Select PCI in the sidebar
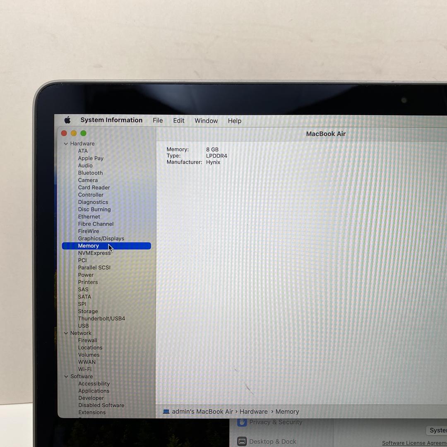The height and width of the screenshot is (447, 447). [82, 260]
